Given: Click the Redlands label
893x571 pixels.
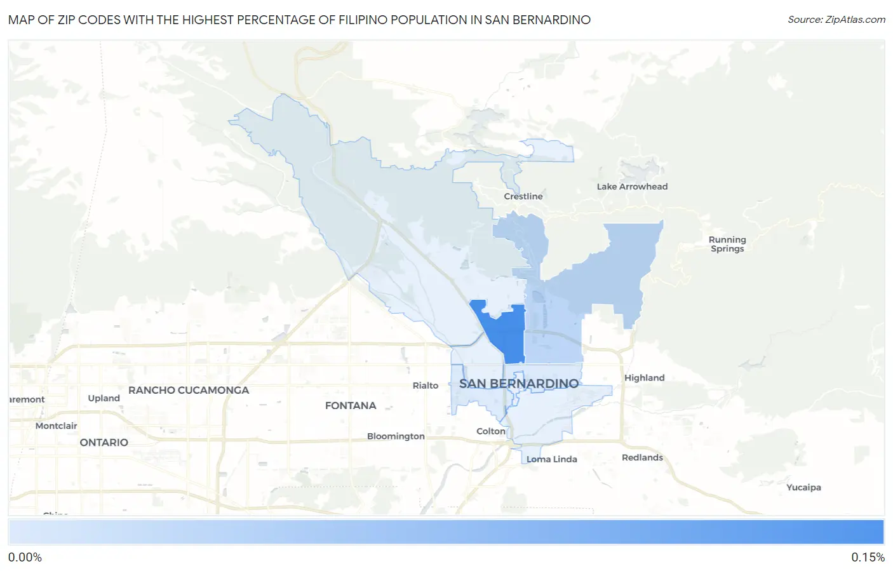Looking at the screenshot, I should click(642, 457).
